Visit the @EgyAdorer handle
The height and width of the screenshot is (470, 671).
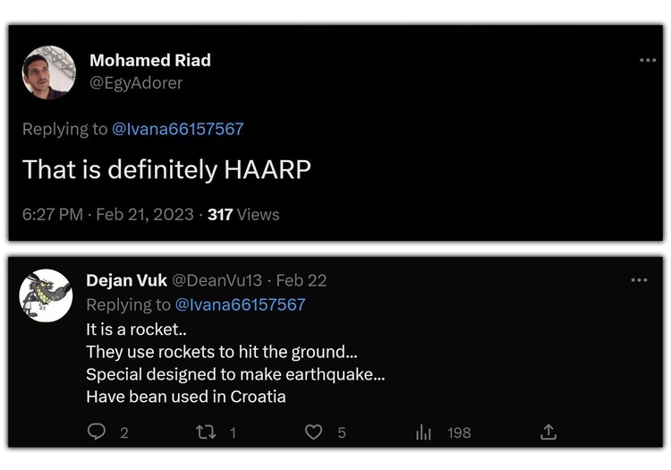tap(135, 82)
